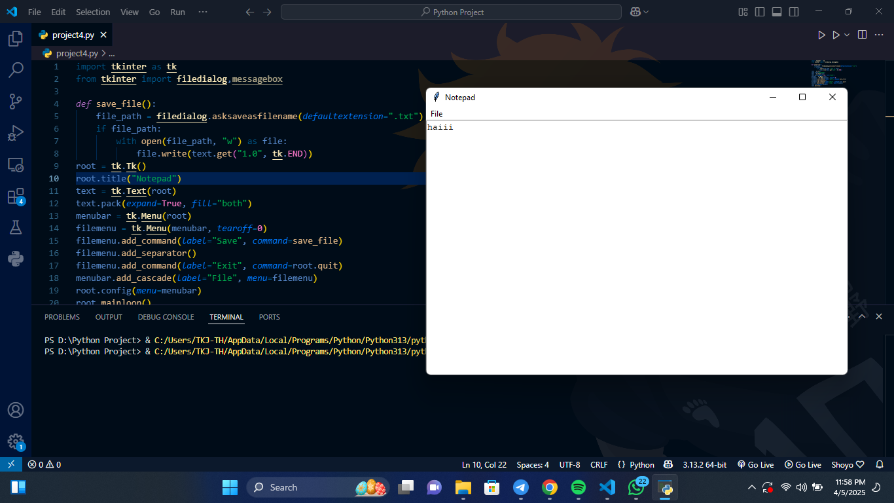The height and width of the screenshot is (503, 894).
Task: Open Telegram from the taskbar
Action: (x=521, y=487)
